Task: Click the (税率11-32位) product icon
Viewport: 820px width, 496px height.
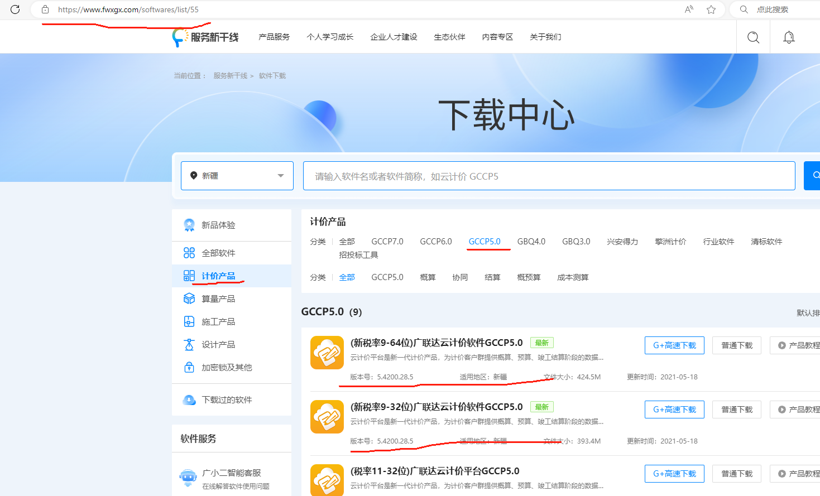Action: point(327,480)
